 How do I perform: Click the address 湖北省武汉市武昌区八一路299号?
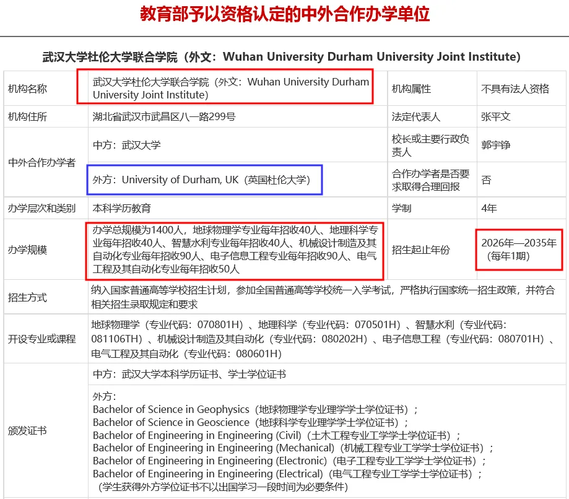164,116
